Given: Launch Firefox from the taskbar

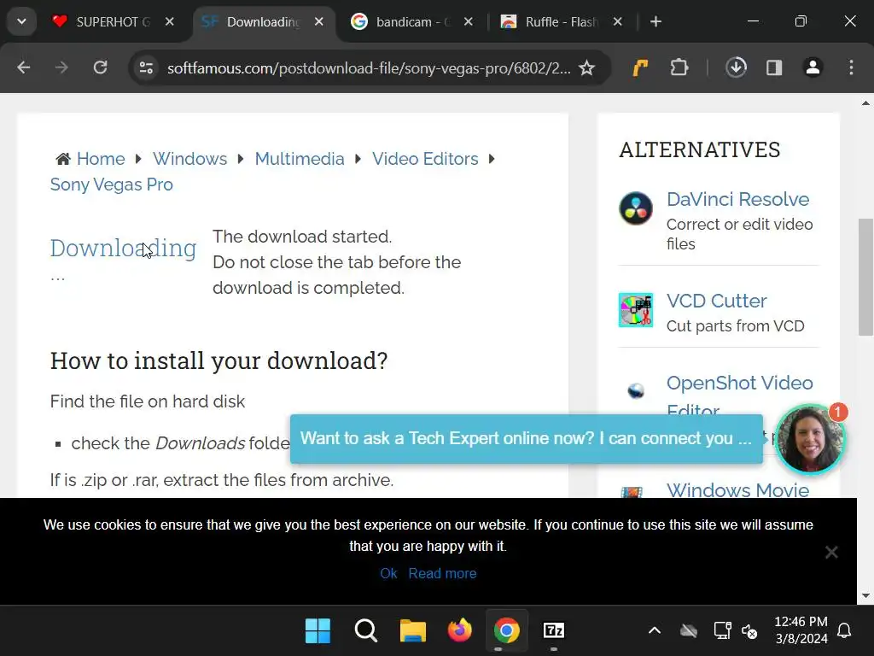Looking at the screenshot, I should (x=460, y=631).
